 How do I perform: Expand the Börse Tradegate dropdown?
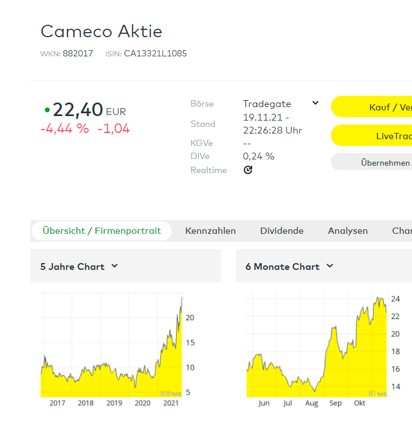315,103
